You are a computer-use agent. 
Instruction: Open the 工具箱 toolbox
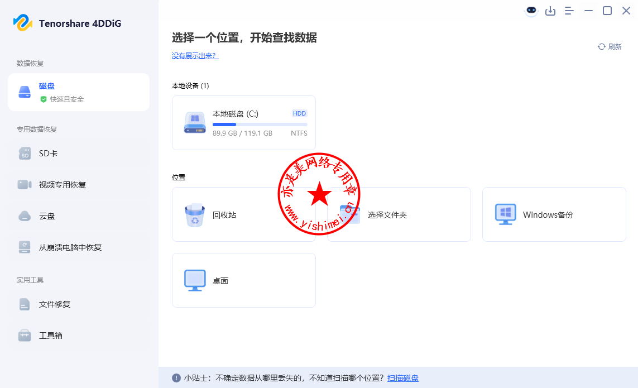tap(79, 336)
